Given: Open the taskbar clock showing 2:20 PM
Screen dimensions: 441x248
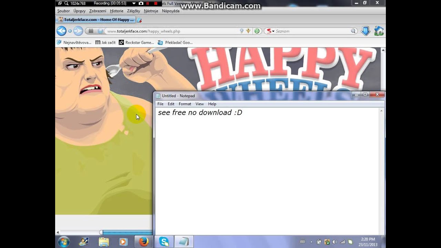Looking at the screenshot, I should 368,242.
